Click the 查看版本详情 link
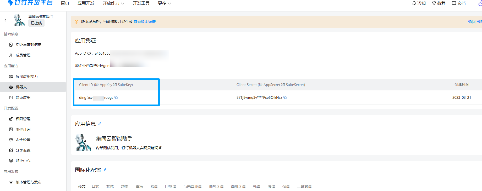482x191 pixels. pyautogui.click(x=145, y=22)
